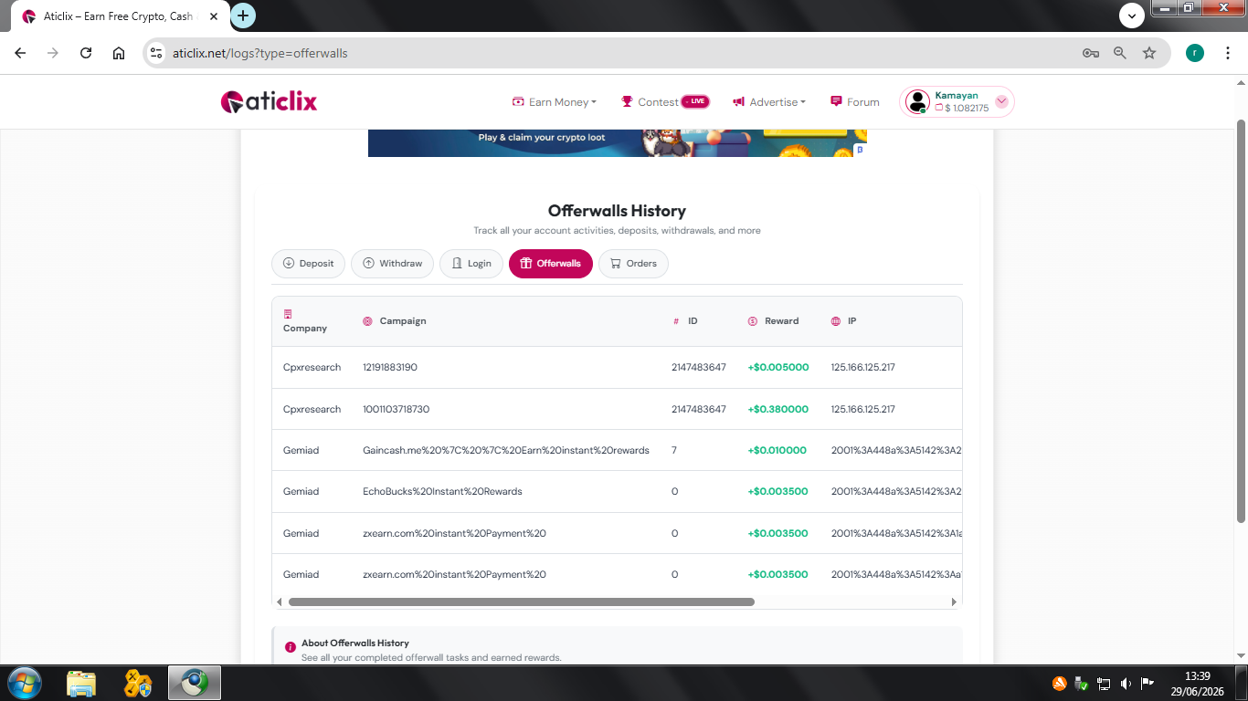Go back to the previous page

pos(20,53)
